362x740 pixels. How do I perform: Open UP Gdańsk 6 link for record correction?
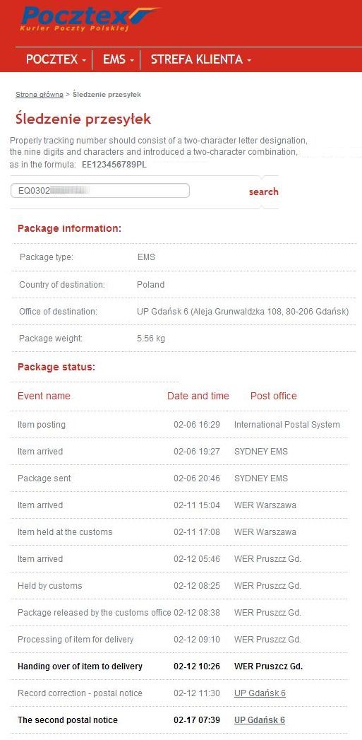tap(260, 693)
